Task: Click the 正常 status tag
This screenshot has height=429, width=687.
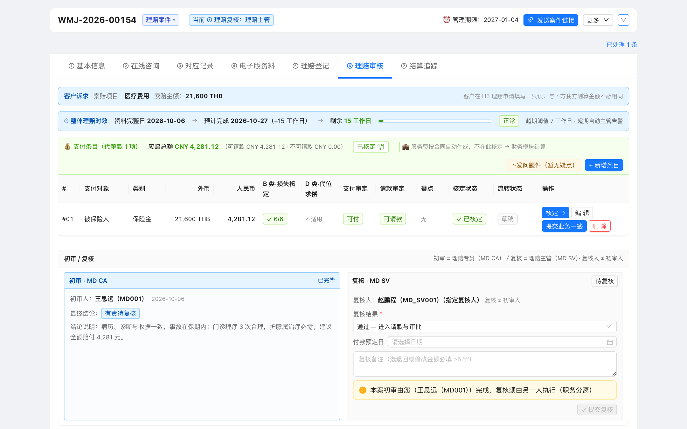Action: click(509, 121)
